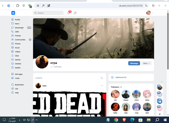Click the Clips sidebar icon
169x123 pixels.
[13, 56]
